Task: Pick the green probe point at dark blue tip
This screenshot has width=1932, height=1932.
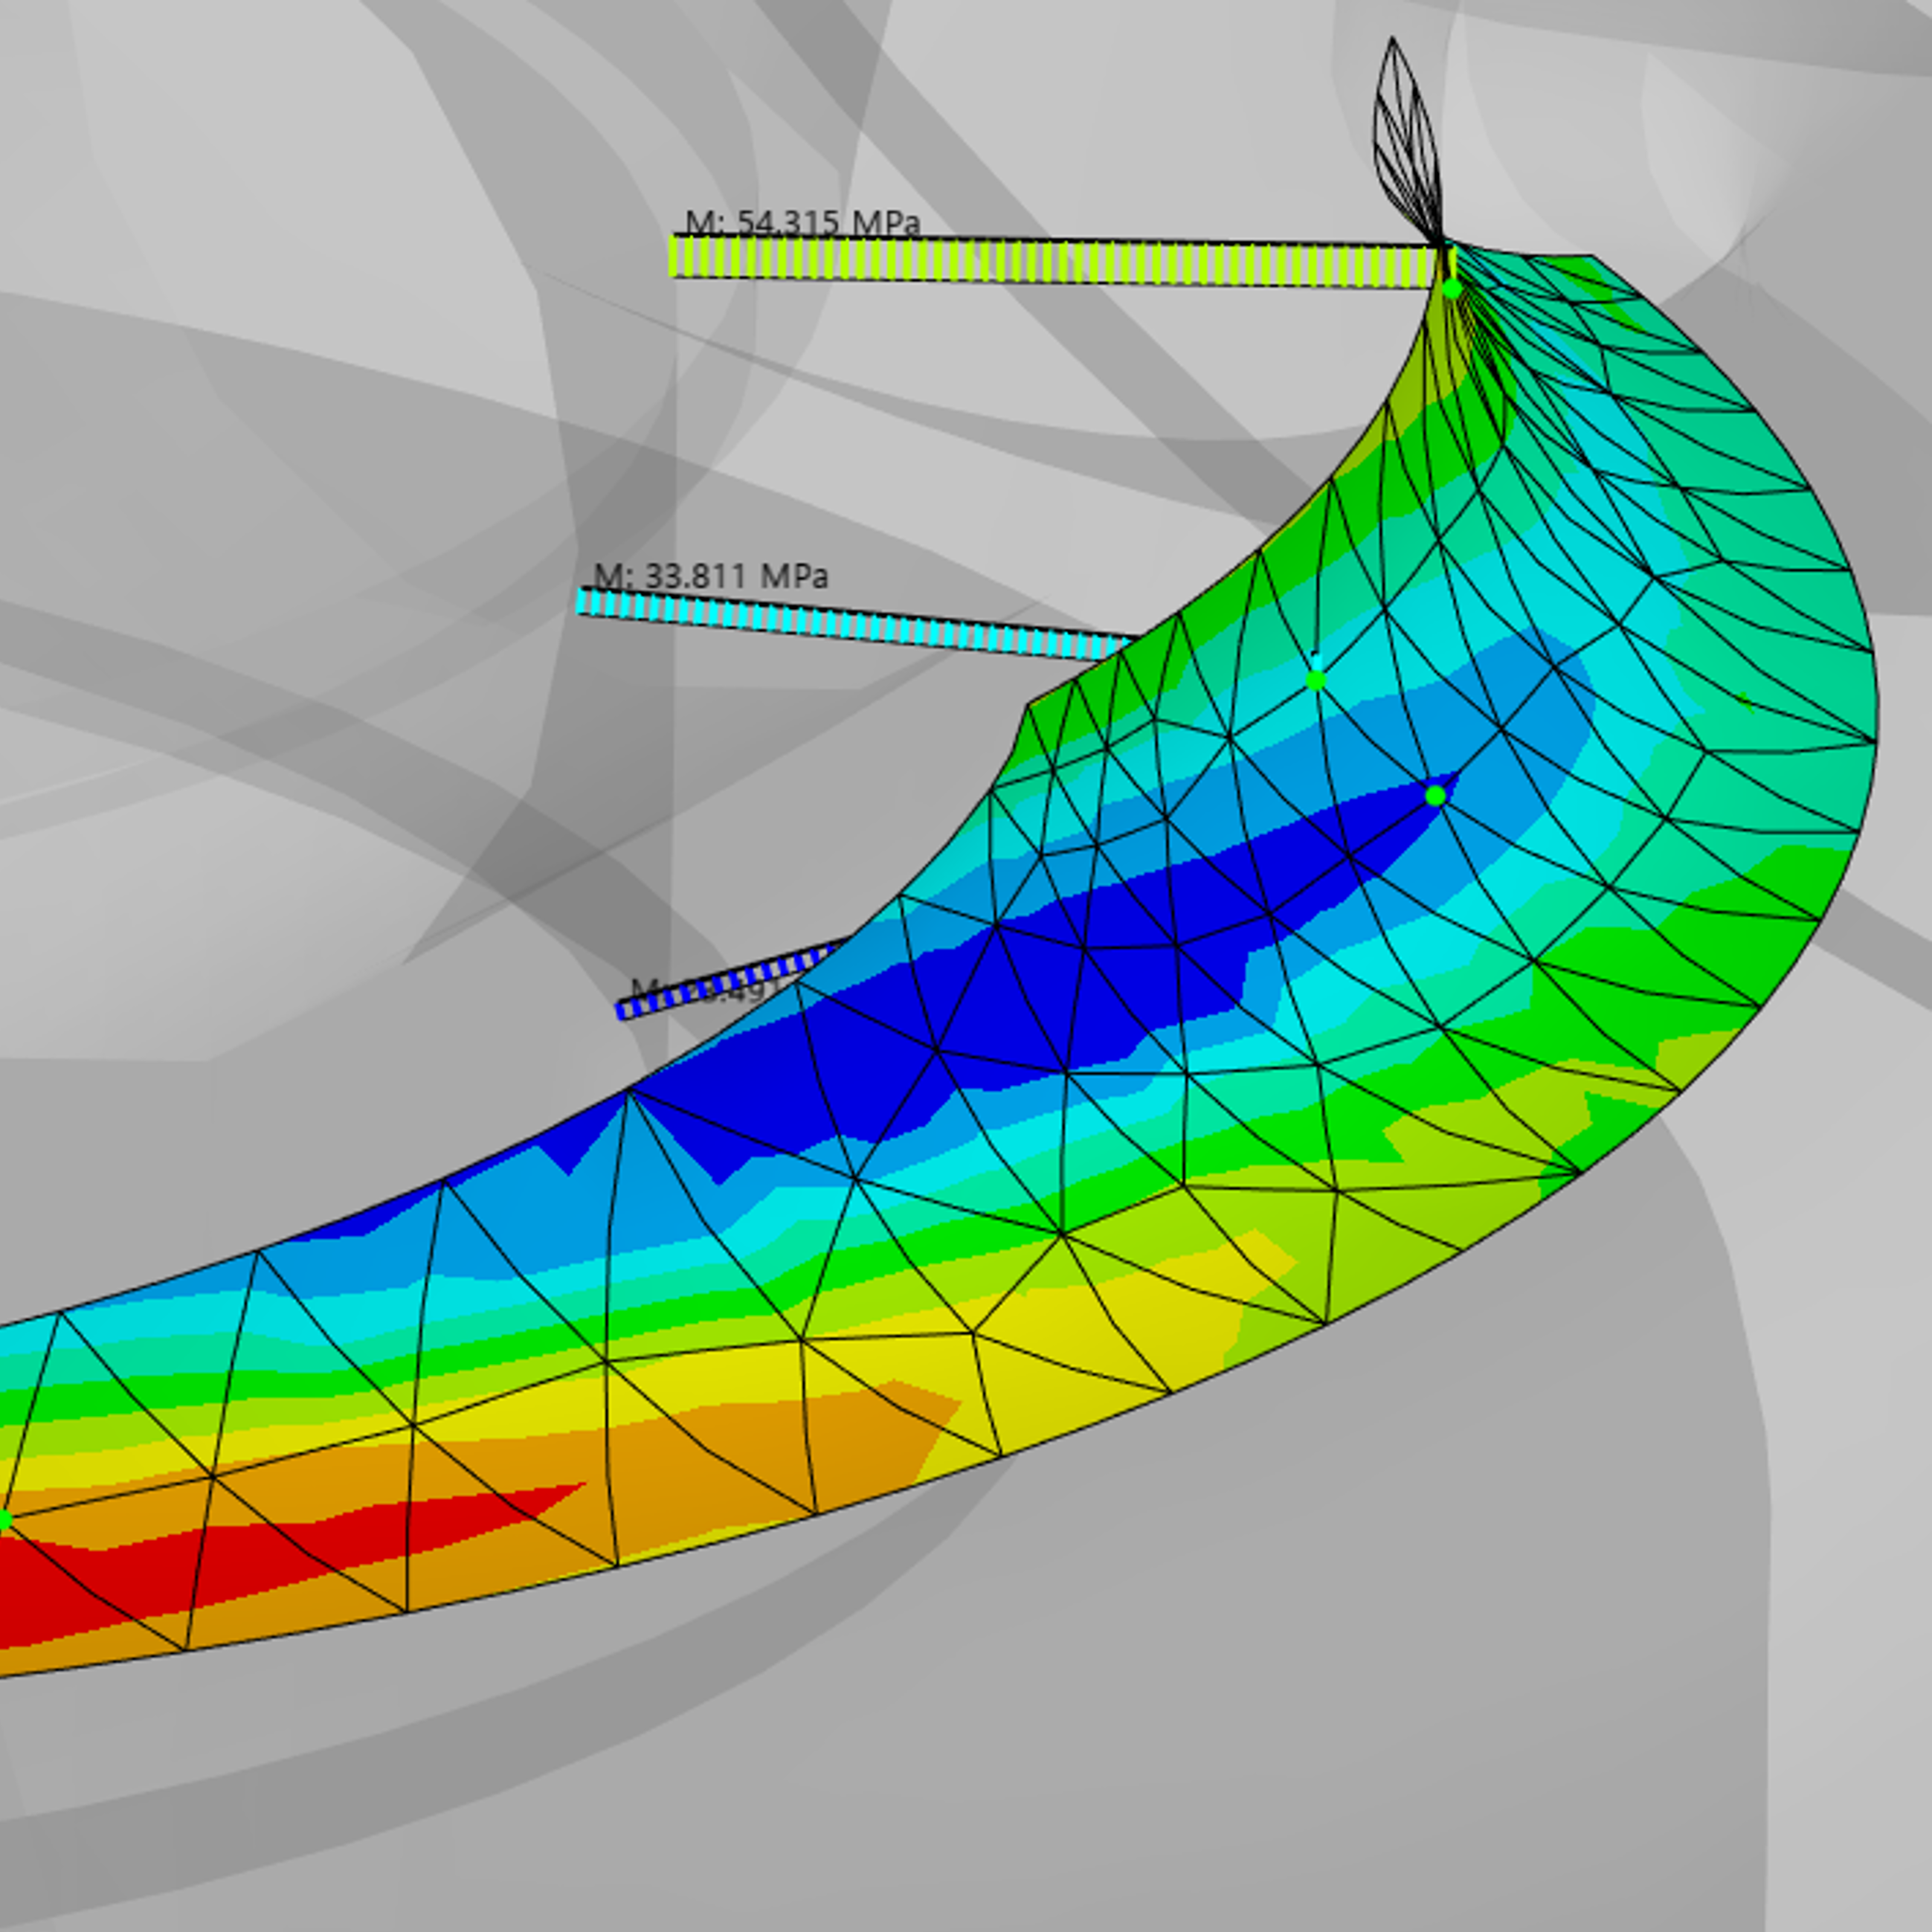Action: point(1435,796)
